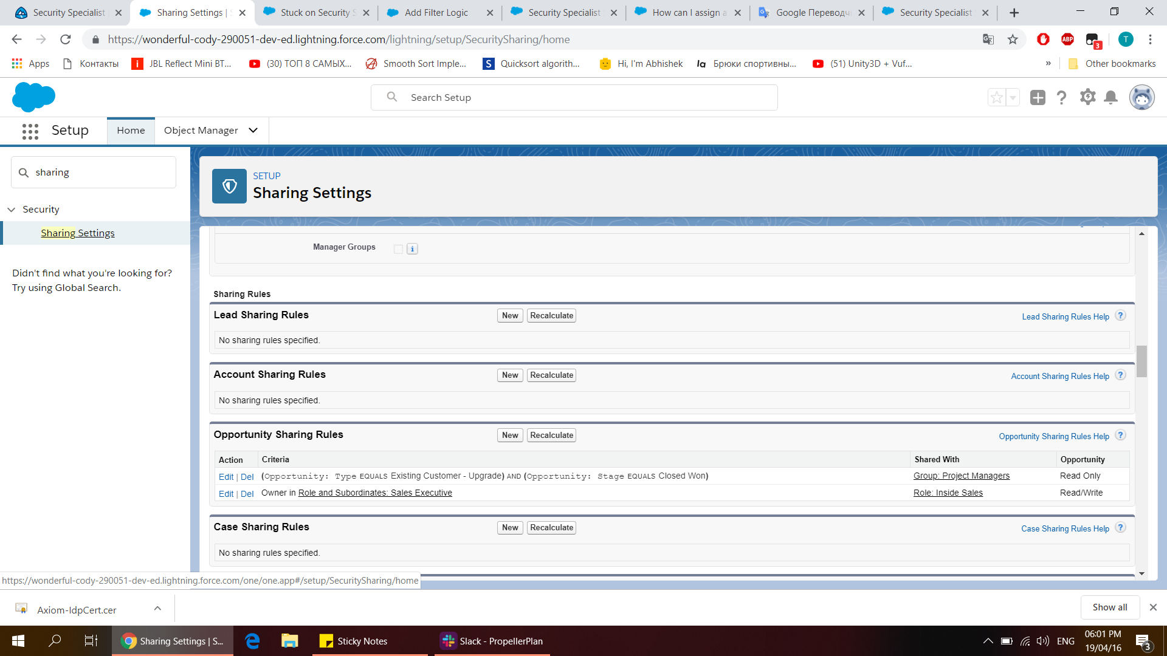Click the Setup gear icon
This screenshot has height=656, width=1167.
1087,97
